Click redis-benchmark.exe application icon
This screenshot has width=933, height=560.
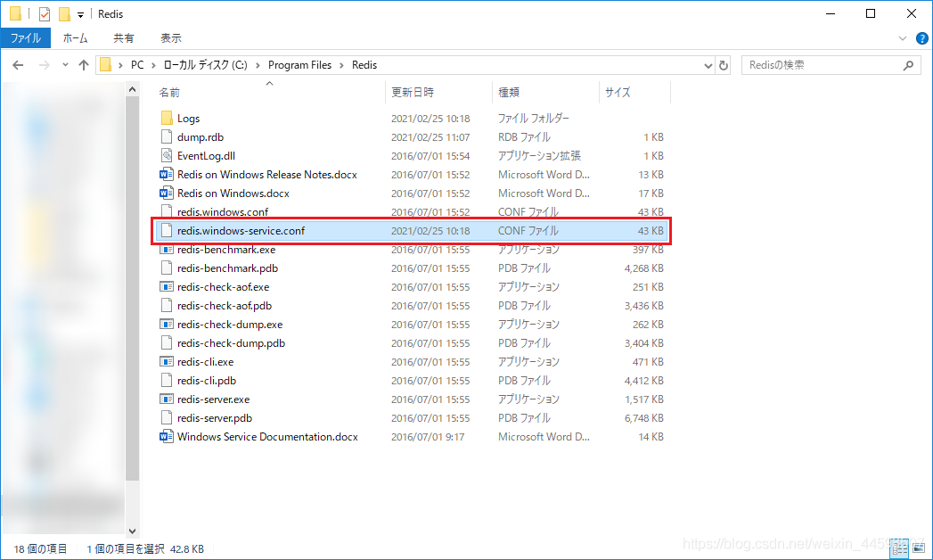pyautogui.click(x=167, y=250)
